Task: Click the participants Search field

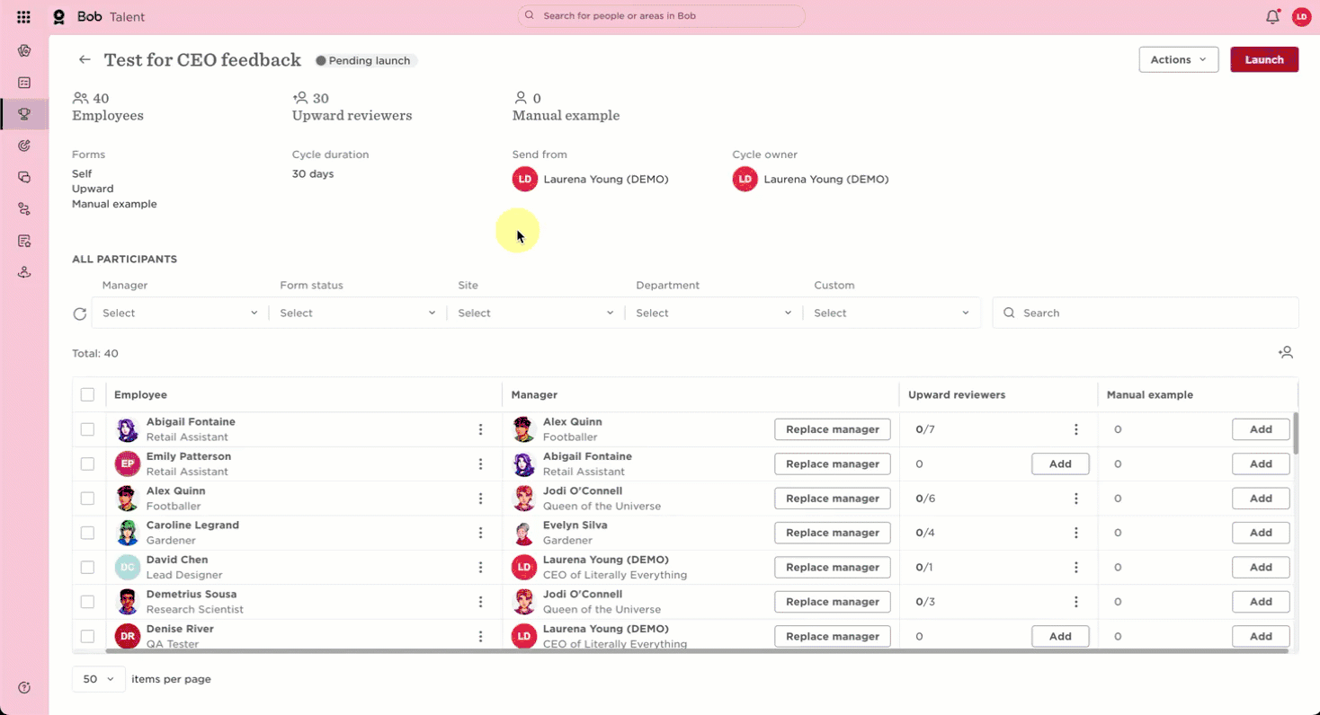Action: [x=1146, y=313]
